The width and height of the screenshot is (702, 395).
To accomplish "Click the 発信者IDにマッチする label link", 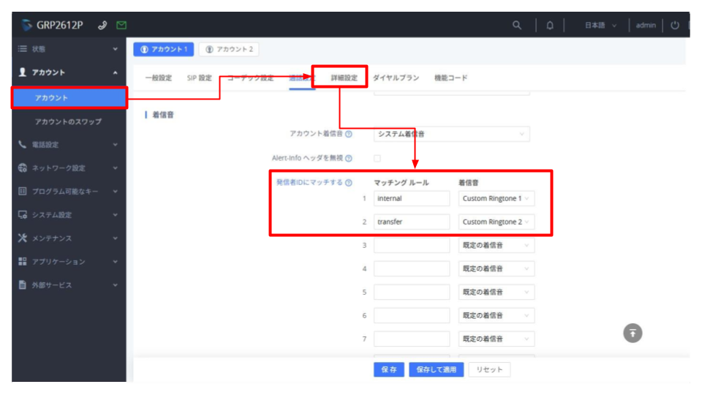I will coord(309,182).
